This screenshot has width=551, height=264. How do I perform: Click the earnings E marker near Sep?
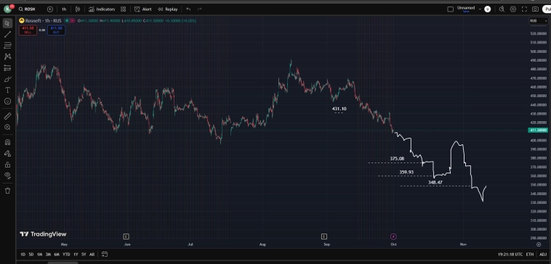pos(324,236)
